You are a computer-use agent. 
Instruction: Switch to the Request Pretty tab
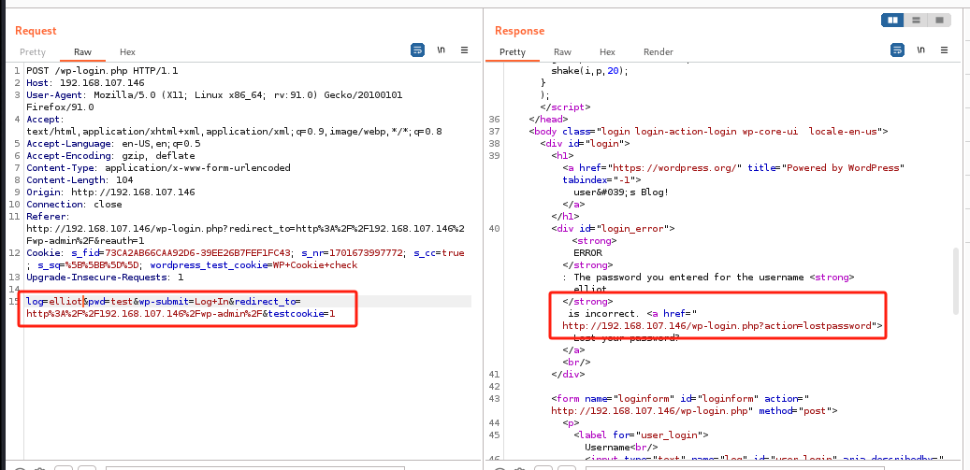tap(33, 52)
